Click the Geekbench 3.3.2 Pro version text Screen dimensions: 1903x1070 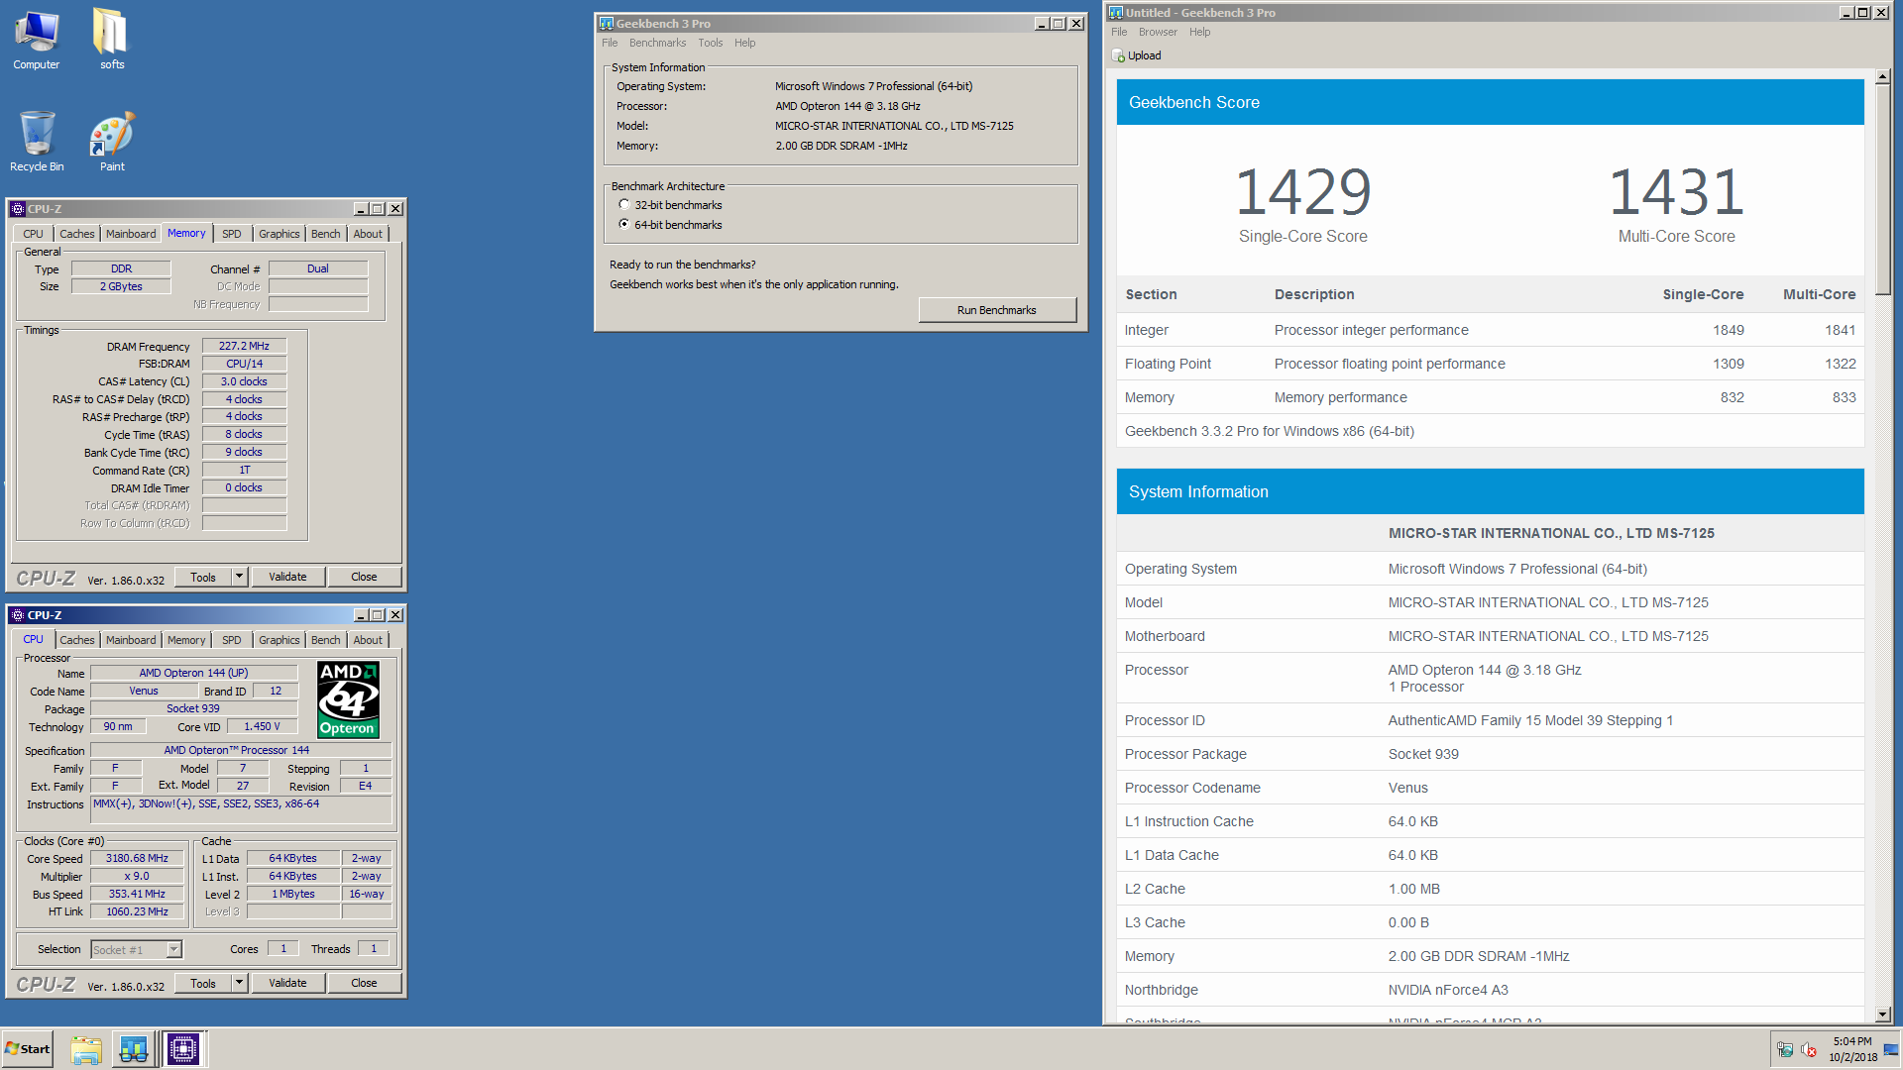[x=1270, y=431]
